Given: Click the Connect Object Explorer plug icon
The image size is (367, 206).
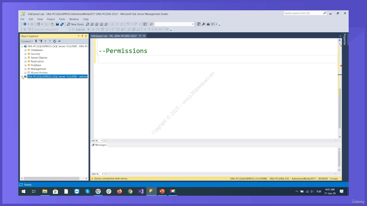Looking at the screenshot, I should pyautogui.click(x=36, y=41).
